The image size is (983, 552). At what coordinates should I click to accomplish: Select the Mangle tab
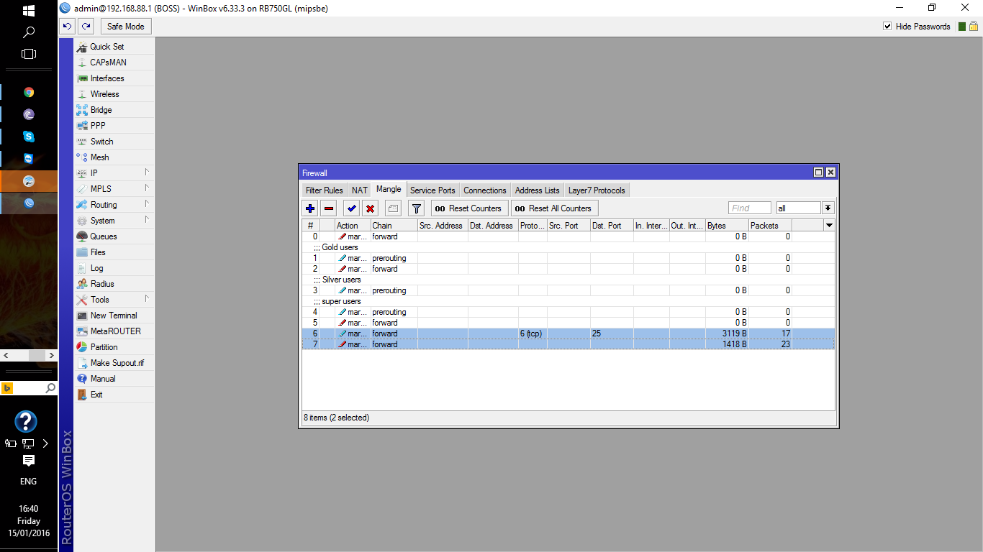[389, 190]
